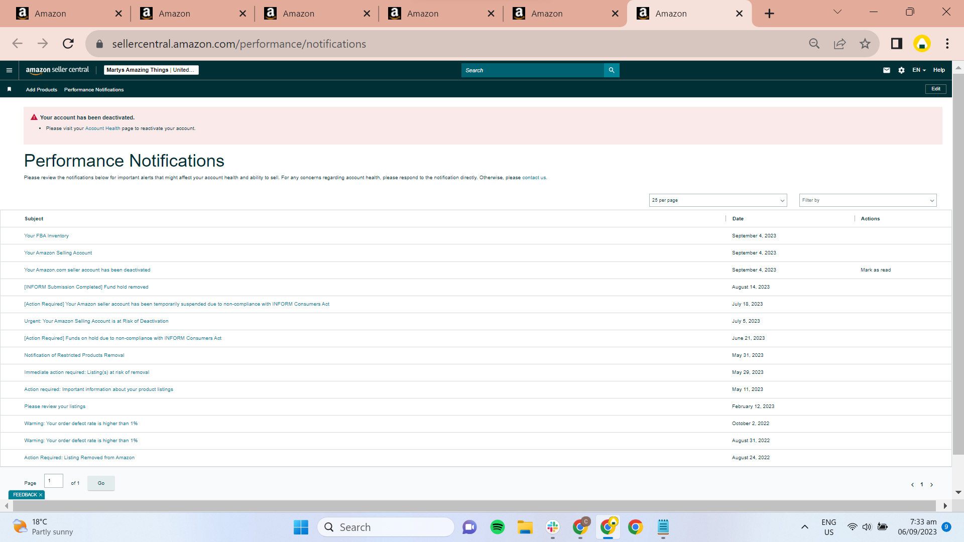Click the Amazon Seller Central logo
Viewport: 964px width, 542px height.
pos(57,70)
